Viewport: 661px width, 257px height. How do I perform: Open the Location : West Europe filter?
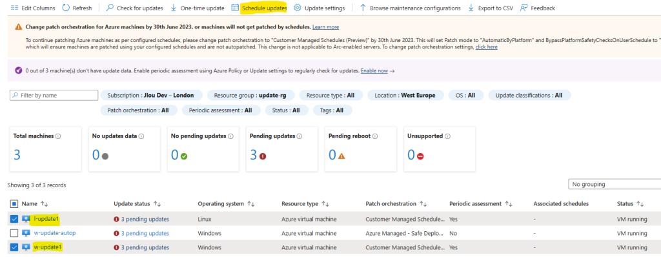coord(405,96)
